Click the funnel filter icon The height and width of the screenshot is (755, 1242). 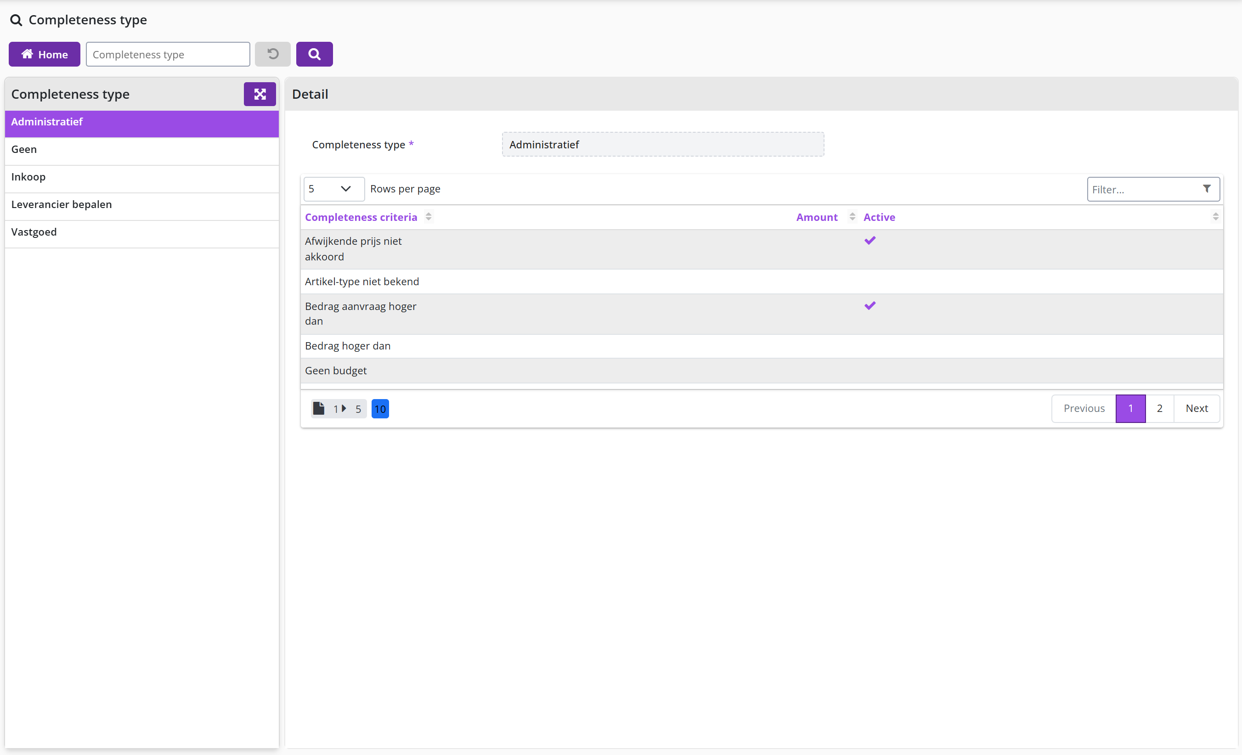point(1207,189)
